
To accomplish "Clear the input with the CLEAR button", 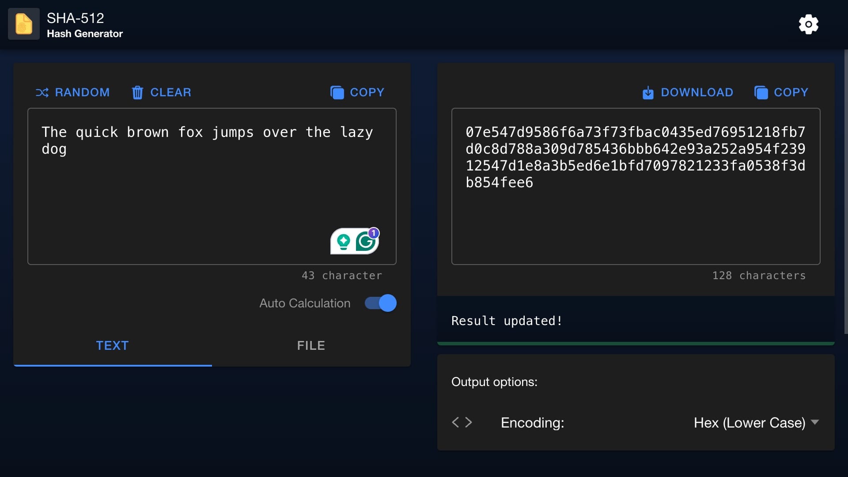I will tap(162, 92).
